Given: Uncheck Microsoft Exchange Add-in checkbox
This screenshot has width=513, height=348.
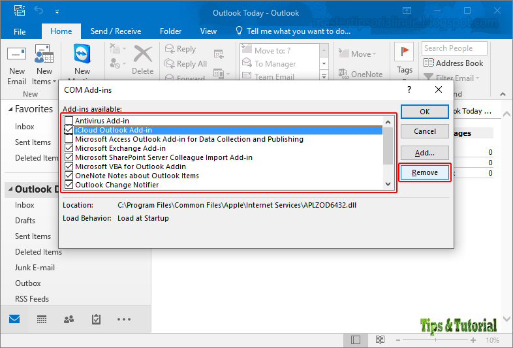Looking at the screenshot, I should [x=69, y=148].
